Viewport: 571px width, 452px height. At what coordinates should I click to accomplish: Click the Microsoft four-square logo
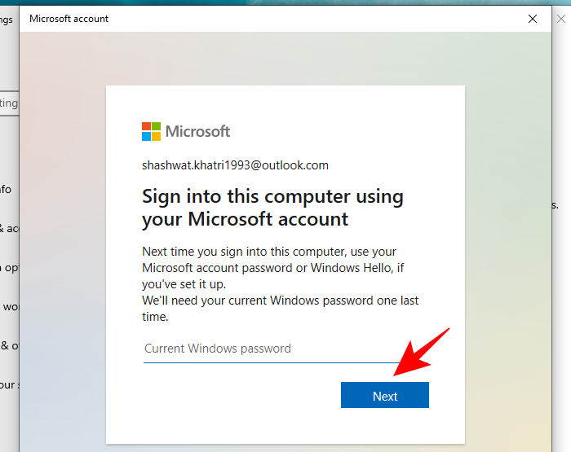tap(151, 131)
